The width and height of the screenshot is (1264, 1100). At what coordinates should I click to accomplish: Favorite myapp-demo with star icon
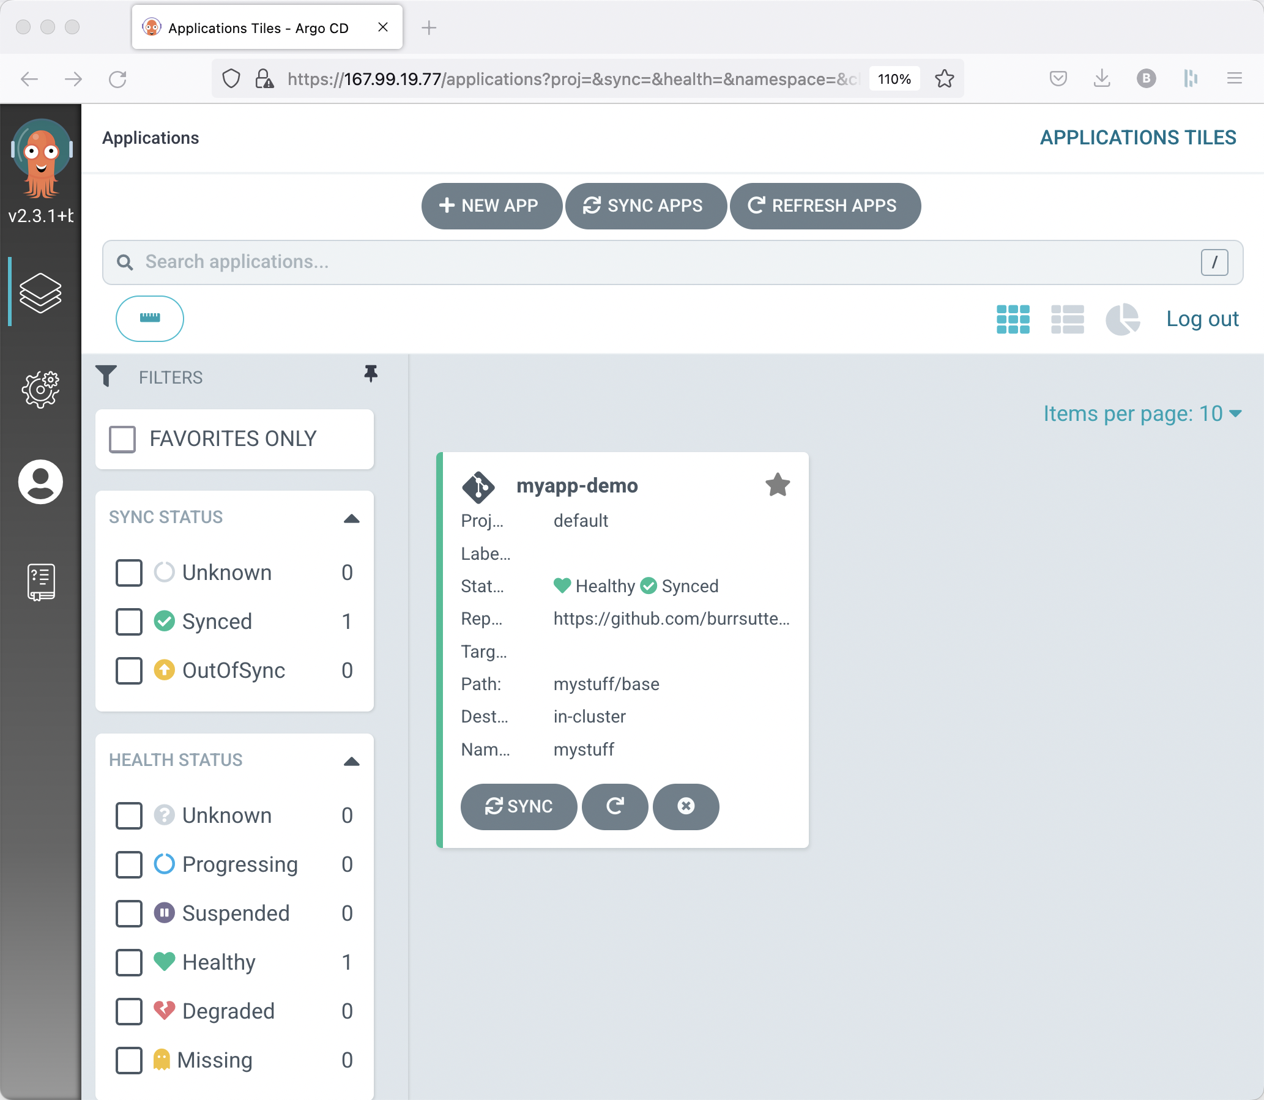(x=777, y=485)
